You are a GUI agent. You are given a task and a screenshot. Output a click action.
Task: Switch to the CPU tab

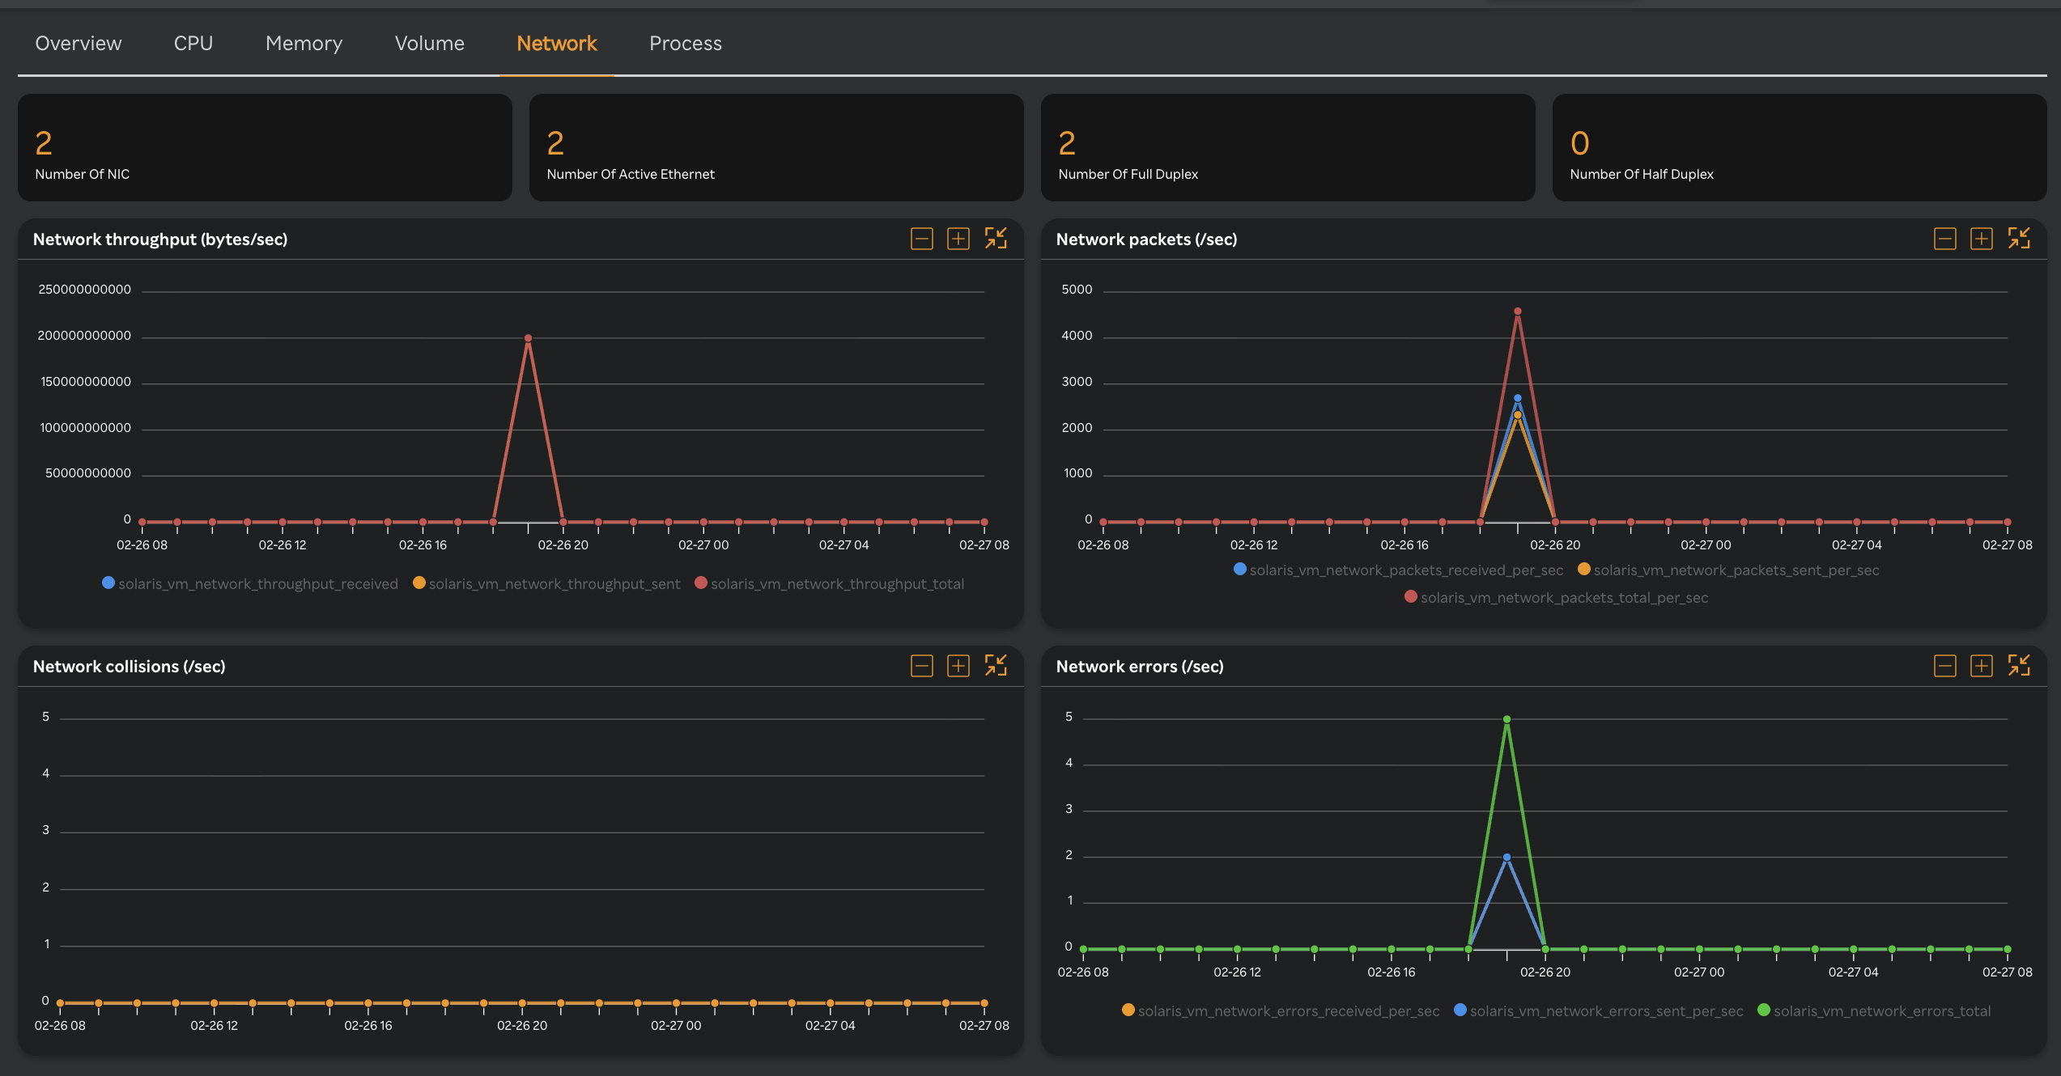pos(193,43)
